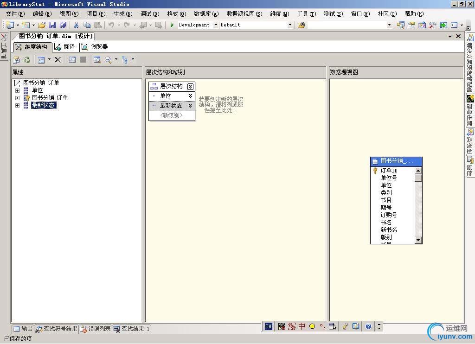
Task: Delete the selected attribute with X icon
Action: pyautogui.click(x=58, y=60)
